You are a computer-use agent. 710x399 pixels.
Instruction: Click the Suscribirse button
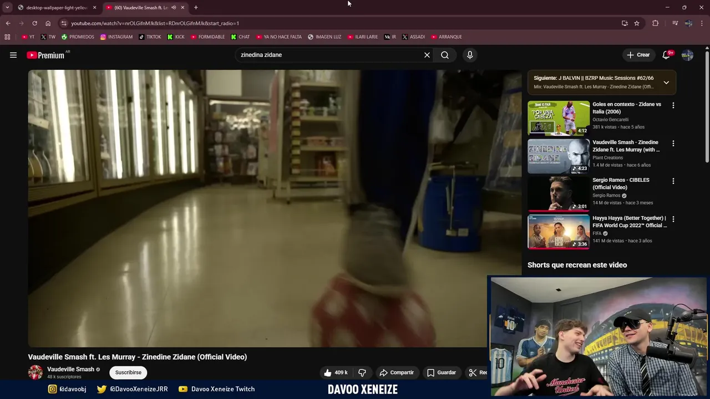[x=128, y=372]
